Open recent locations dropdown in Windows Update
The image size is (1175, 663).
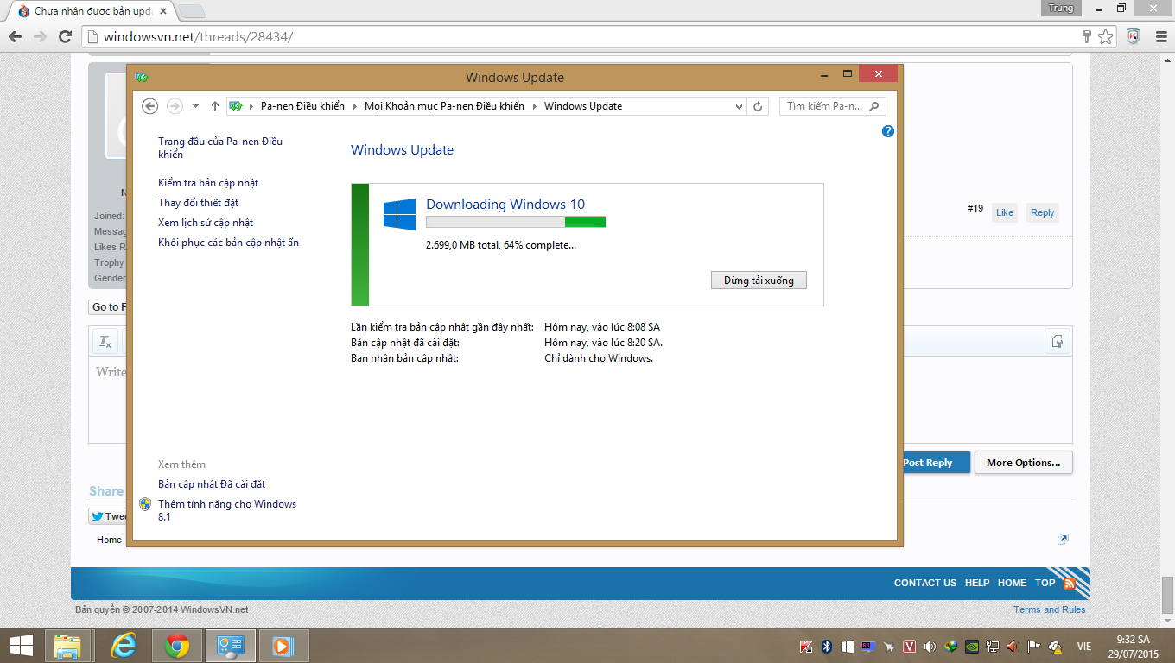coord(195,106)
